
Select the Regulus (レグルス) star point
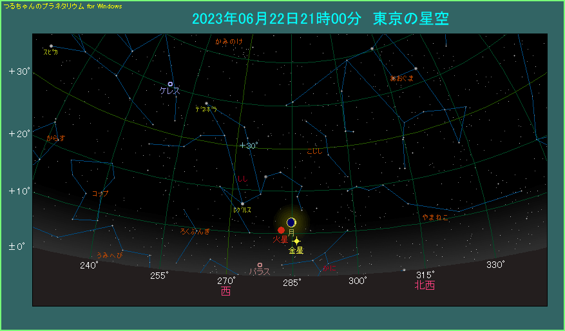coord(242,203)
